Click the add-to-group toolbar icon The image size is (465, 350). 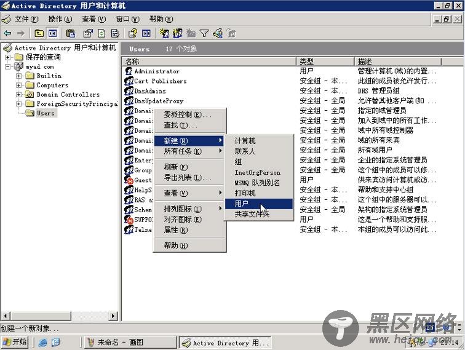point(231,33)
